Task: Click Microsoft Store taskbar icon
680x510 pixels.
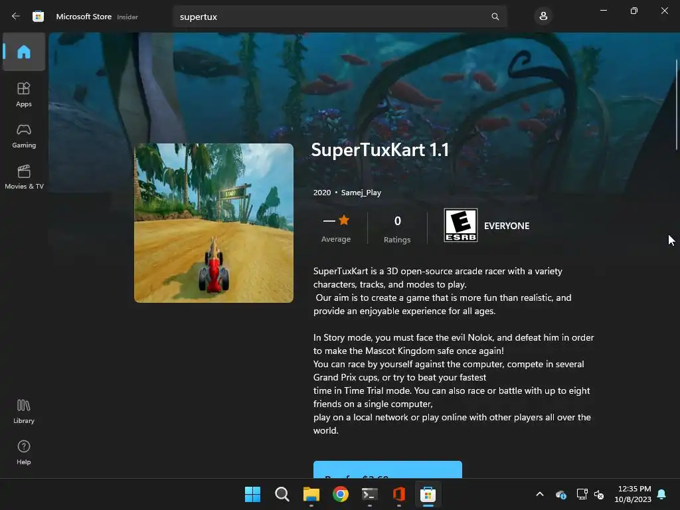Action: click(x=428, y=494)
